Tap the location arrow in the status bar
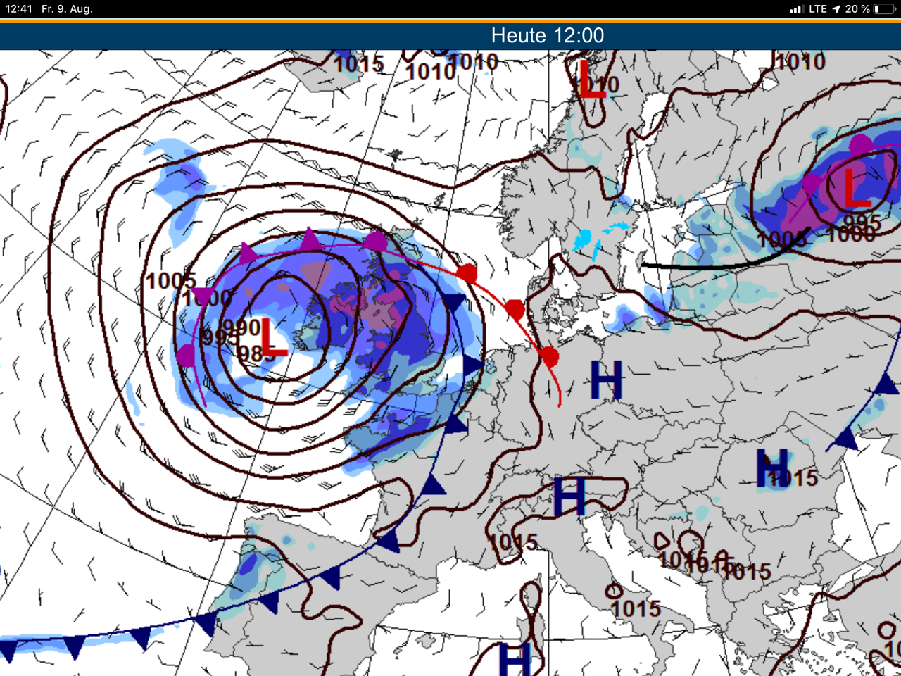Viewport: 901px width, 676px height. point(836,9)
